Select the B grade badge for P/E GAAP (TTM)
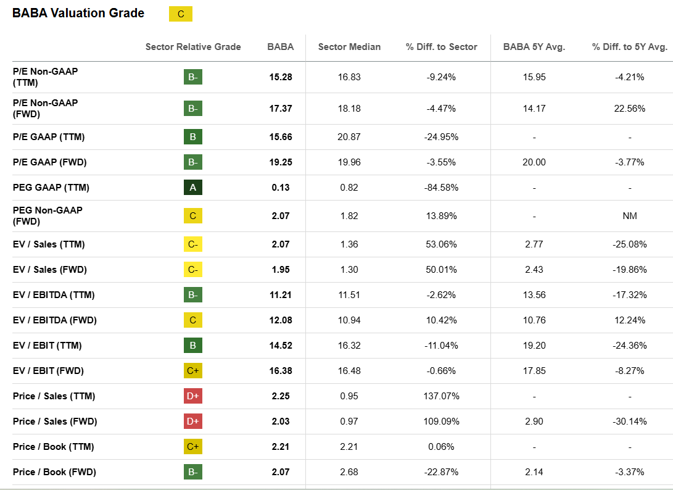673x490 pixels. [193, 137]
